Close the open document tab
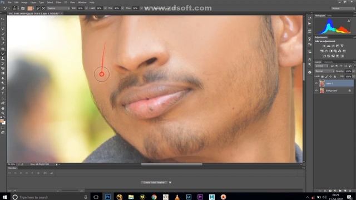 pyautogui.click(x=62, y=13)
